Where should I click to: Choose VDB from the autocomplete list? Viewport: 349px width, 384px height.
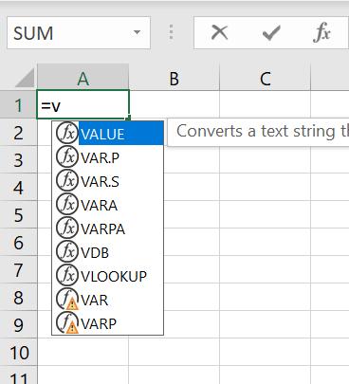[108, 251]
